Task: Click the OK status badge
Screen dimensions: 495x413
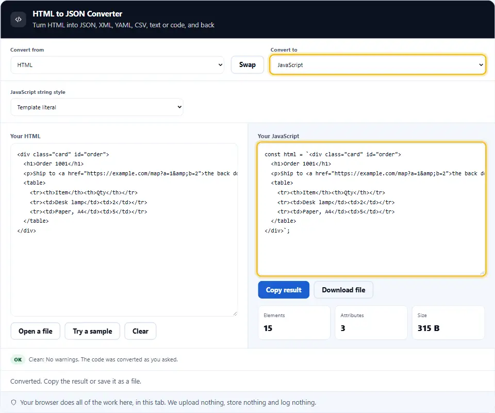Action: [x=18, y=360]
